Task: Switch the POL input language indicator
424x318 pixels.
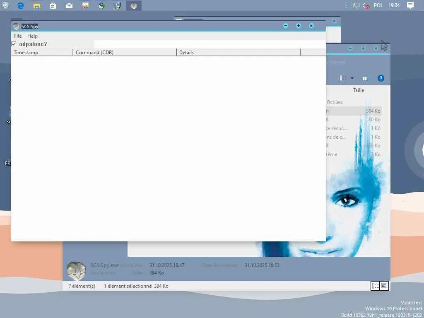Action: click(x=378, y=5)
